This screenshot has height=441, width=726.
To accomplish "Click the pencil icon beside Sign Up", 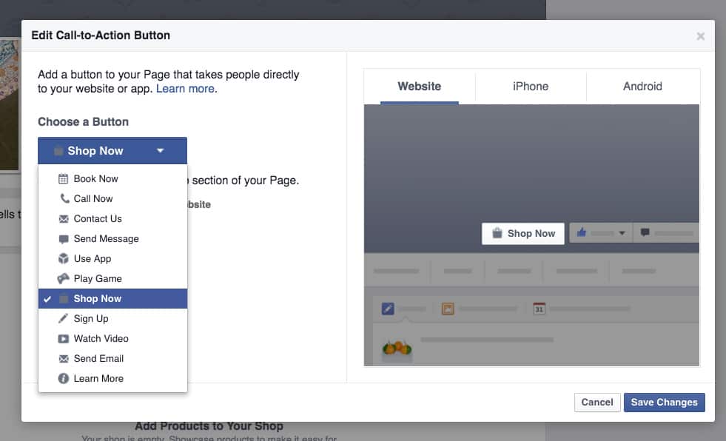I will (x=63, y=318).
